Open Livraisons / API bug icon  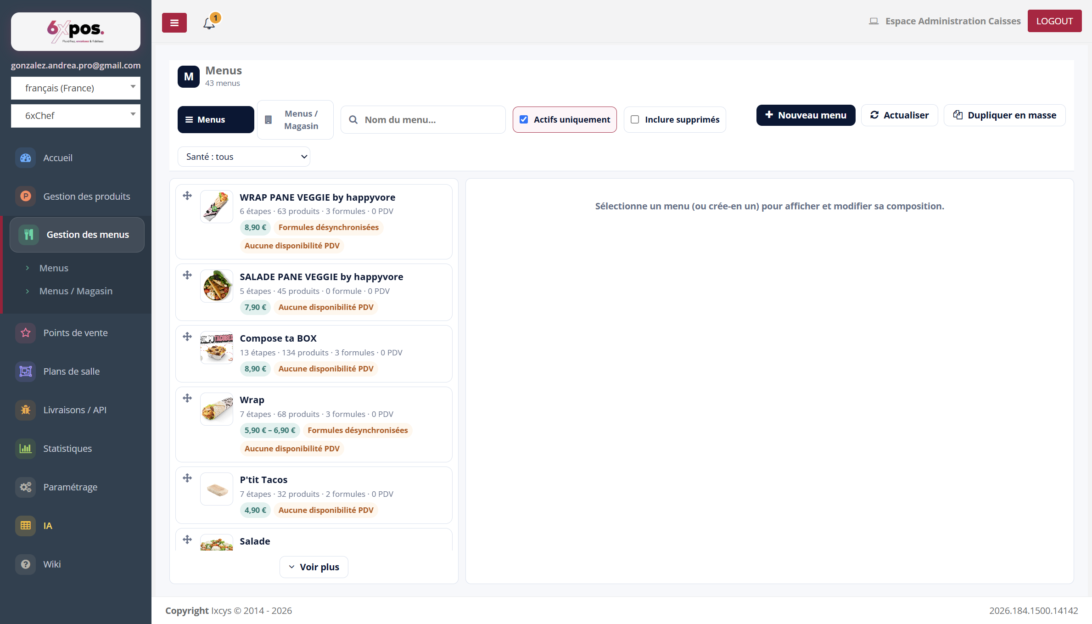point(26,410)
